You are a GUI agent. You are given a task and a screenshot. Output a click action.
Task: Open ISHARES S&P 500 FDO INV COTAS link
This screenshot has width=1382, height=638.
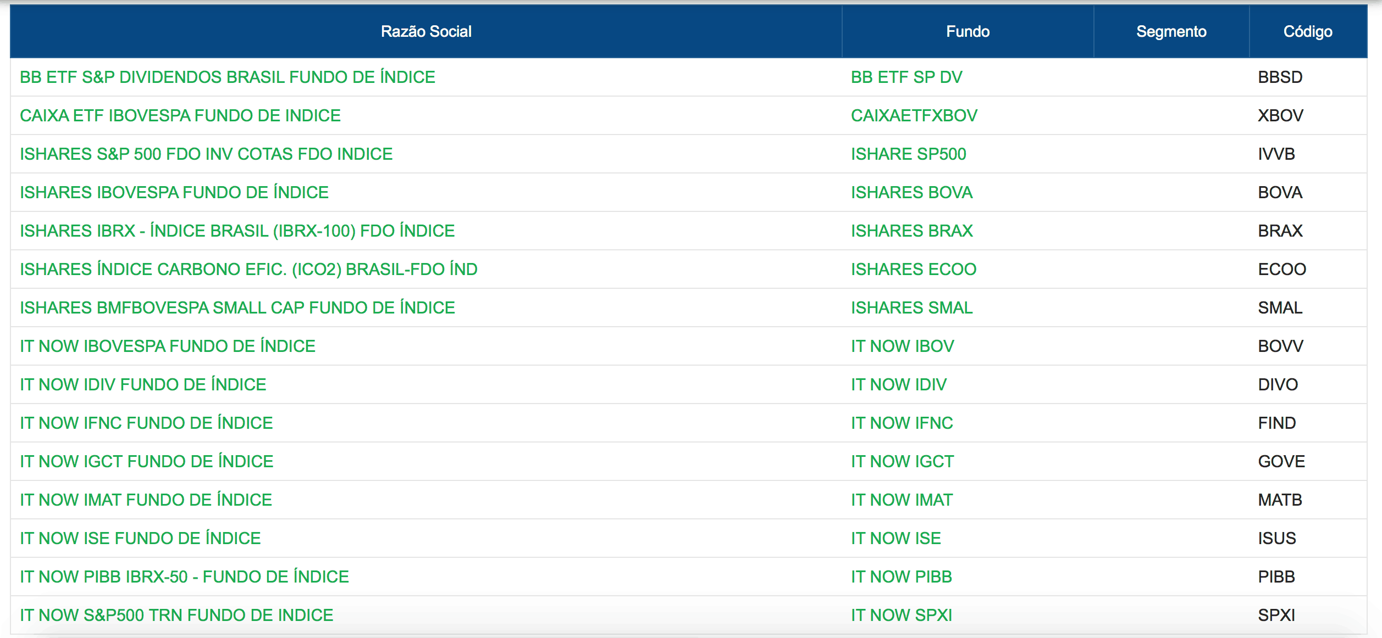(206, 154)
